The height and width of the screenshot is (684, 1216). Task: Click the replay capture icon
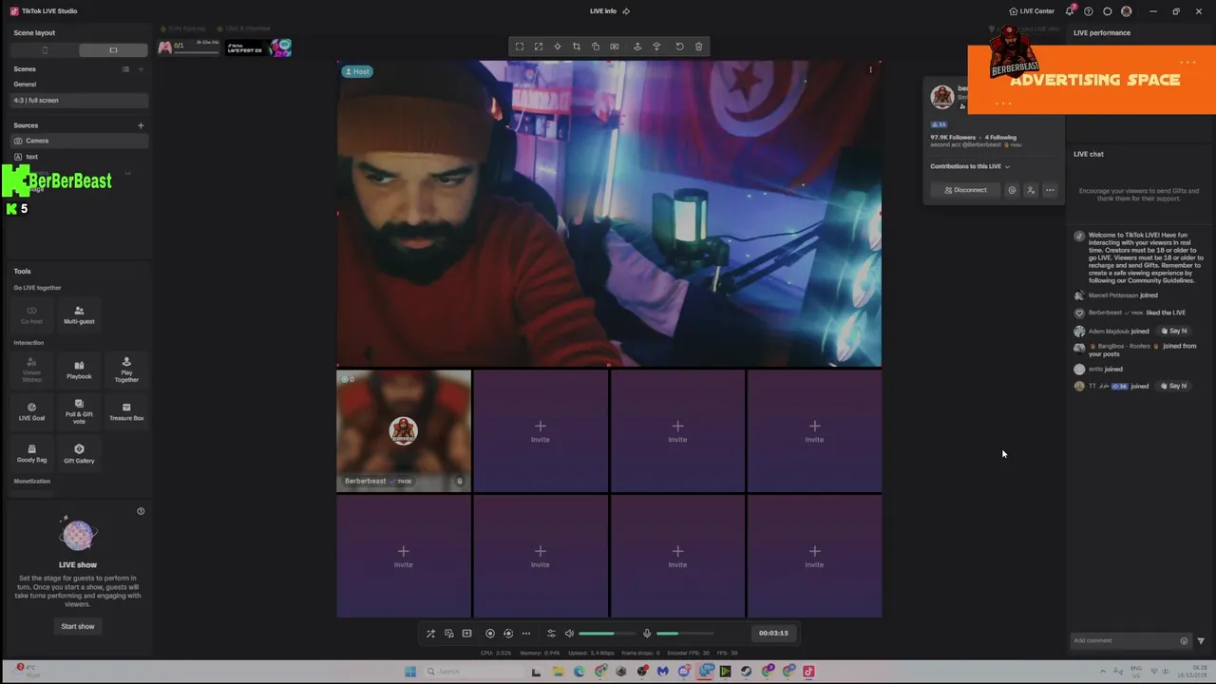coord(508,634)
